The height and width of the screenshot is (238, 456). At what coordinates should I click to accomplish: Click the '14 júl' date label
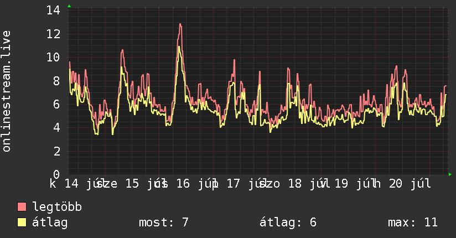pyautogui.click(x=82, y=184)
